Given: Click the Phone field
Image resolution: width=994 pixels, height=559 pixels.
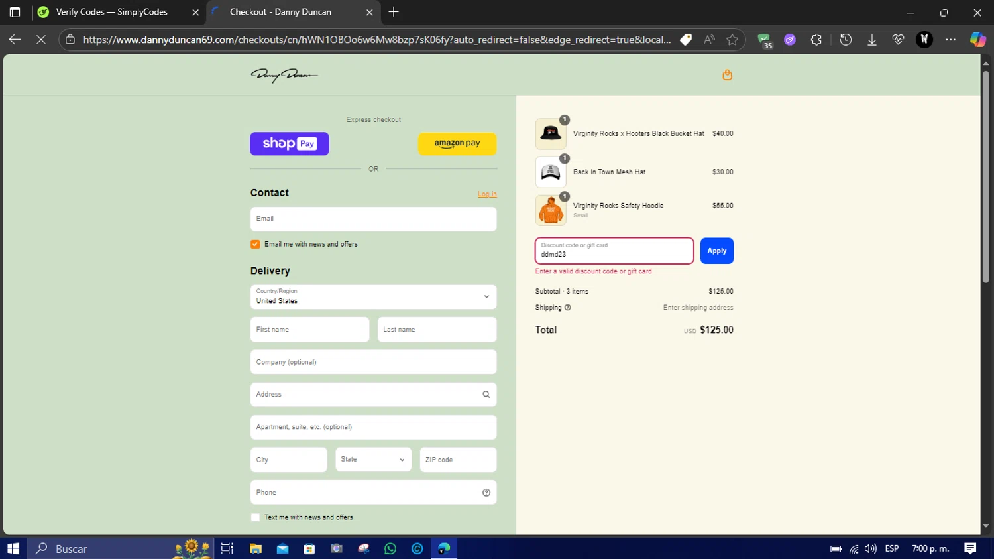Looking at the screenshot, I should (x=374, y=493).
